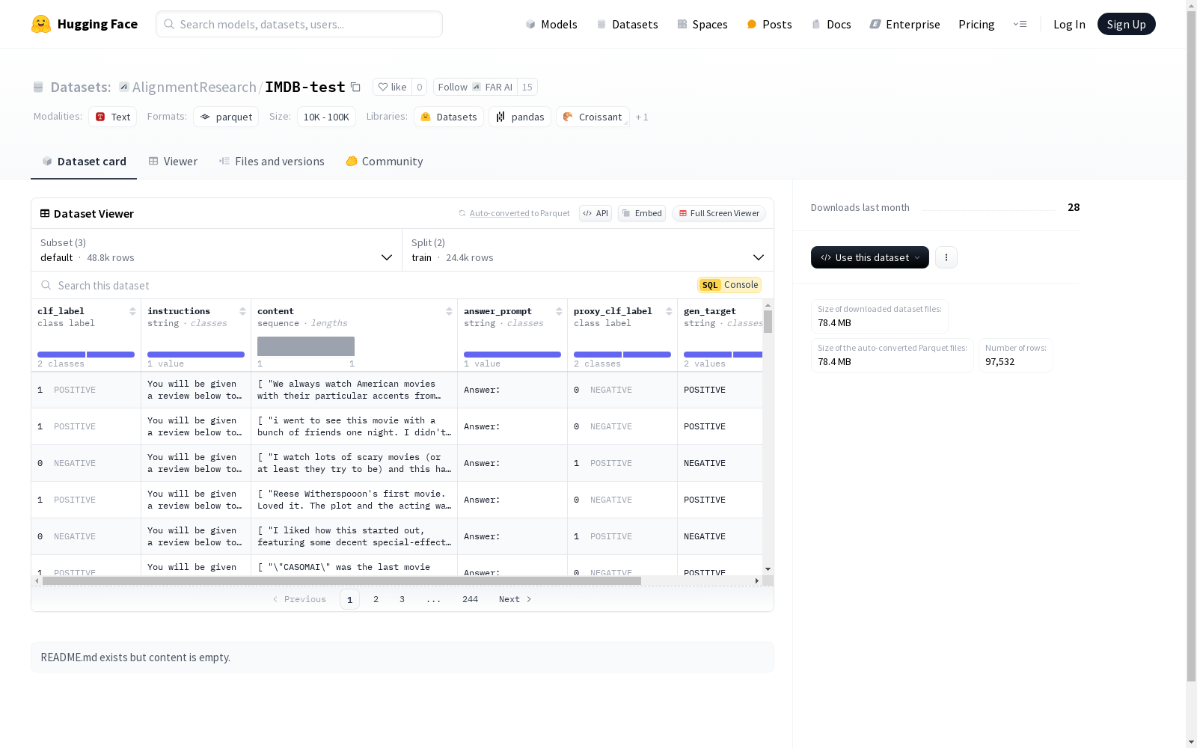Click the table's vertical scrollbar thumb
The height and width of the screenshot is (748, 1197).
768,322
